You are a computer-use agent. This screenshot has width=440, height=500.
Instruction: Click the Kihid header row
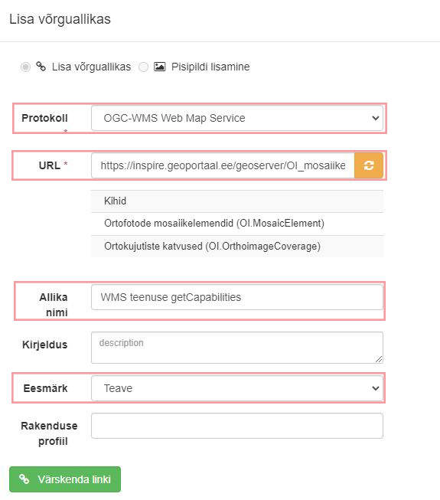click(237, 201)
